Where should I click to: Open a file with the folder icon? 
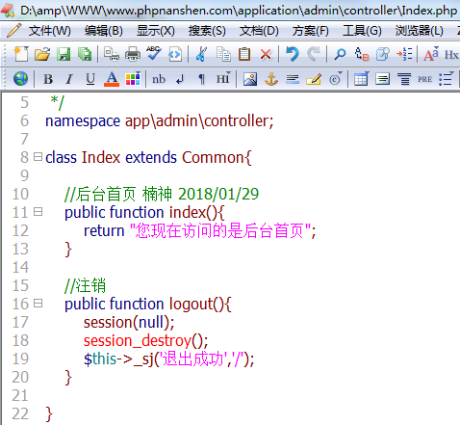click(42, 54)
